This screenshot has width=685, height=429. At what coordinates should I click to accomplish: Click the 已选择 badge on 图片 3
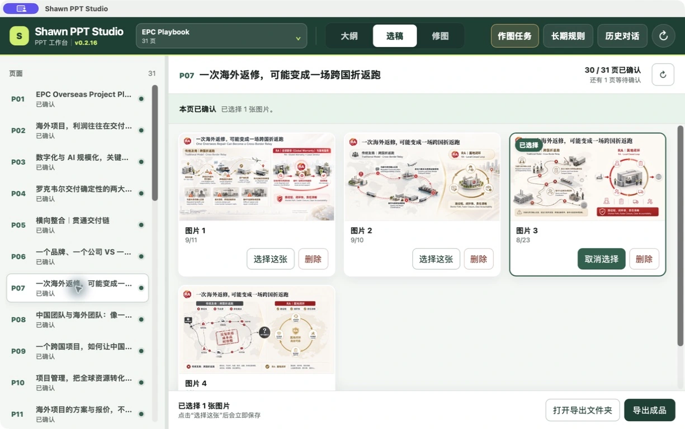tap(528, 145)
